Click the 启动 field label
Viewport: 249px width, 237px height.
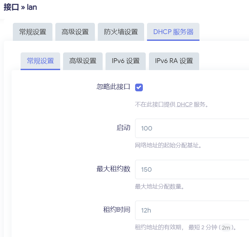pos(123,128)
